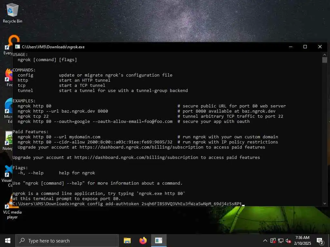
Task: Select the Microsoft Edge desktop shortcut
Action: pyautogui.click(x=8, y=110)
